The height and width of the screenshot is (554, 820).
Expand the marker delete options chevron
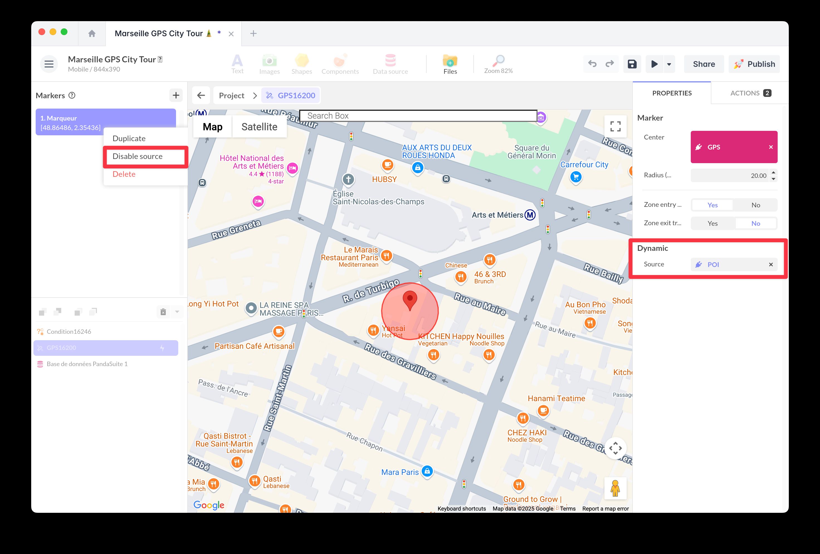tap(177, 312)
